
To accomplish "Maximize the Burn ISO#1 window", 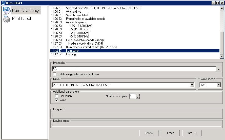I will coord(218,3).
